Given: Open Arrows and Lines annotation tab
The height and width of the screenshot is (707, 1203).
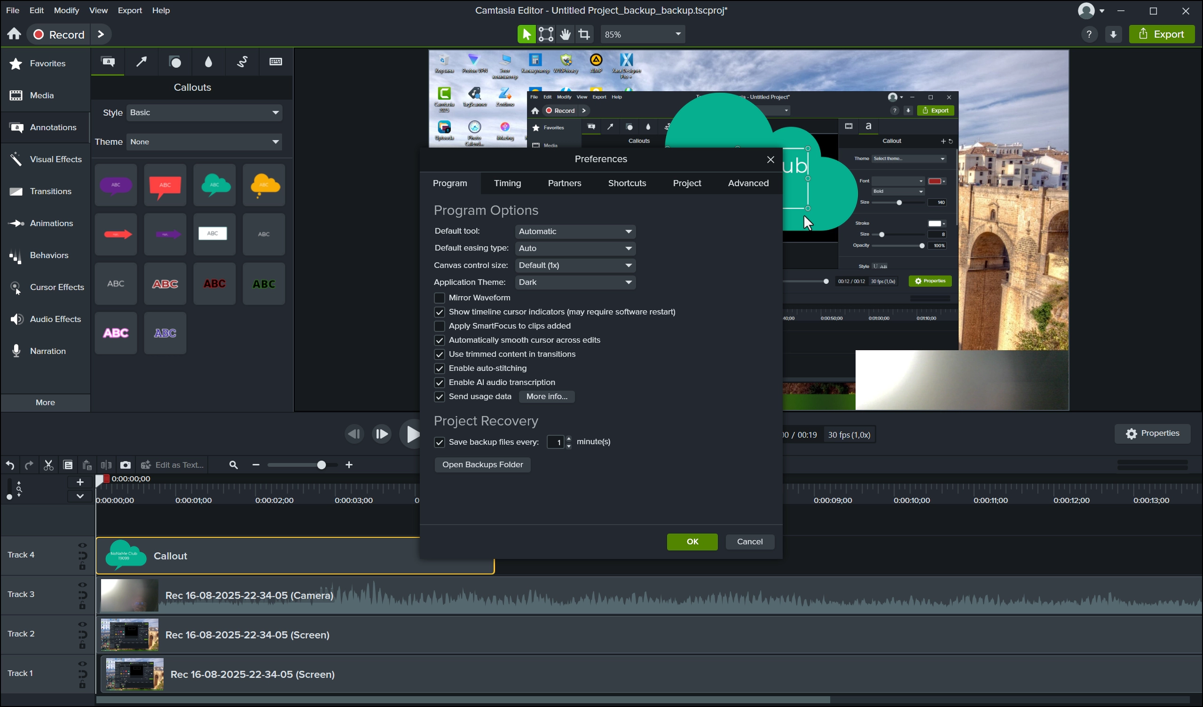Looking at the screenshot, I should click(x=142, y=62).
